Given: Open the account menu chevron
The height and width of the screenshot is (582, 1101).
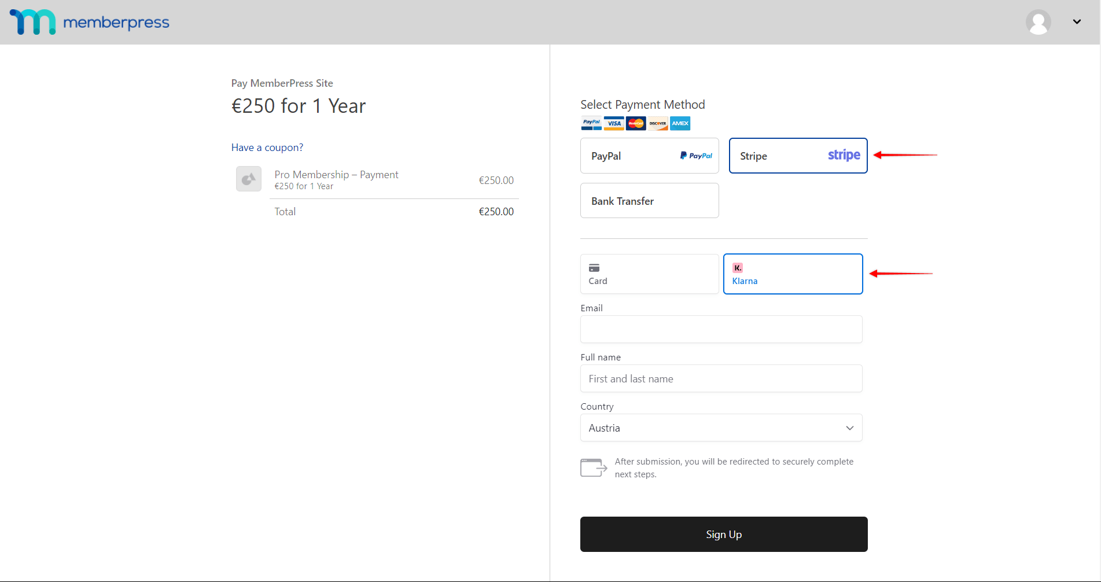Looking at the screenshot, I should click(x=1076, y=22).
